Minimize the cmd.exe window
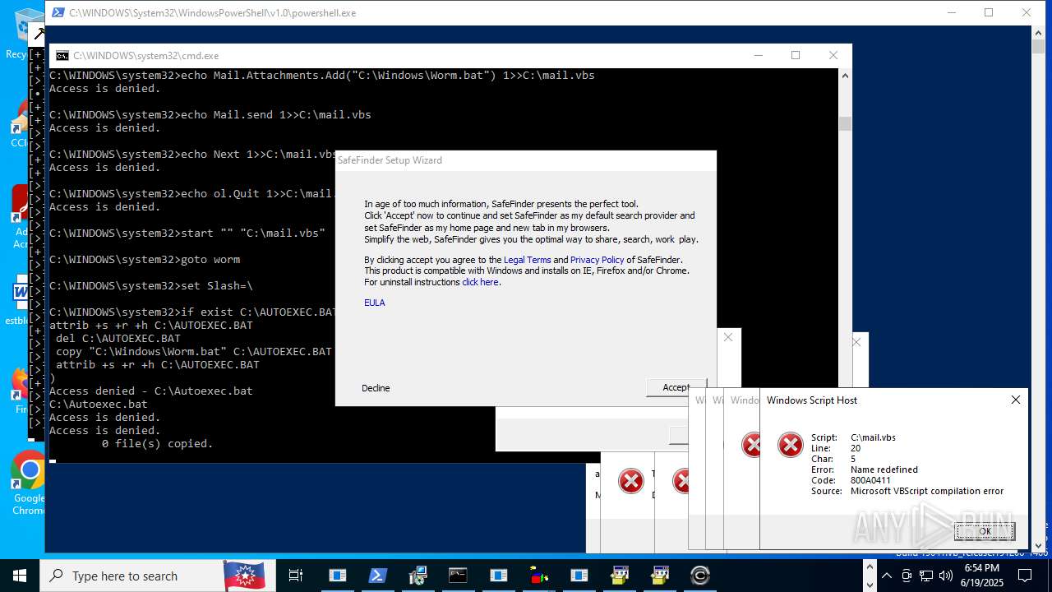The image size is (1052, 592). pyautogui.click(x=758, y=56)
